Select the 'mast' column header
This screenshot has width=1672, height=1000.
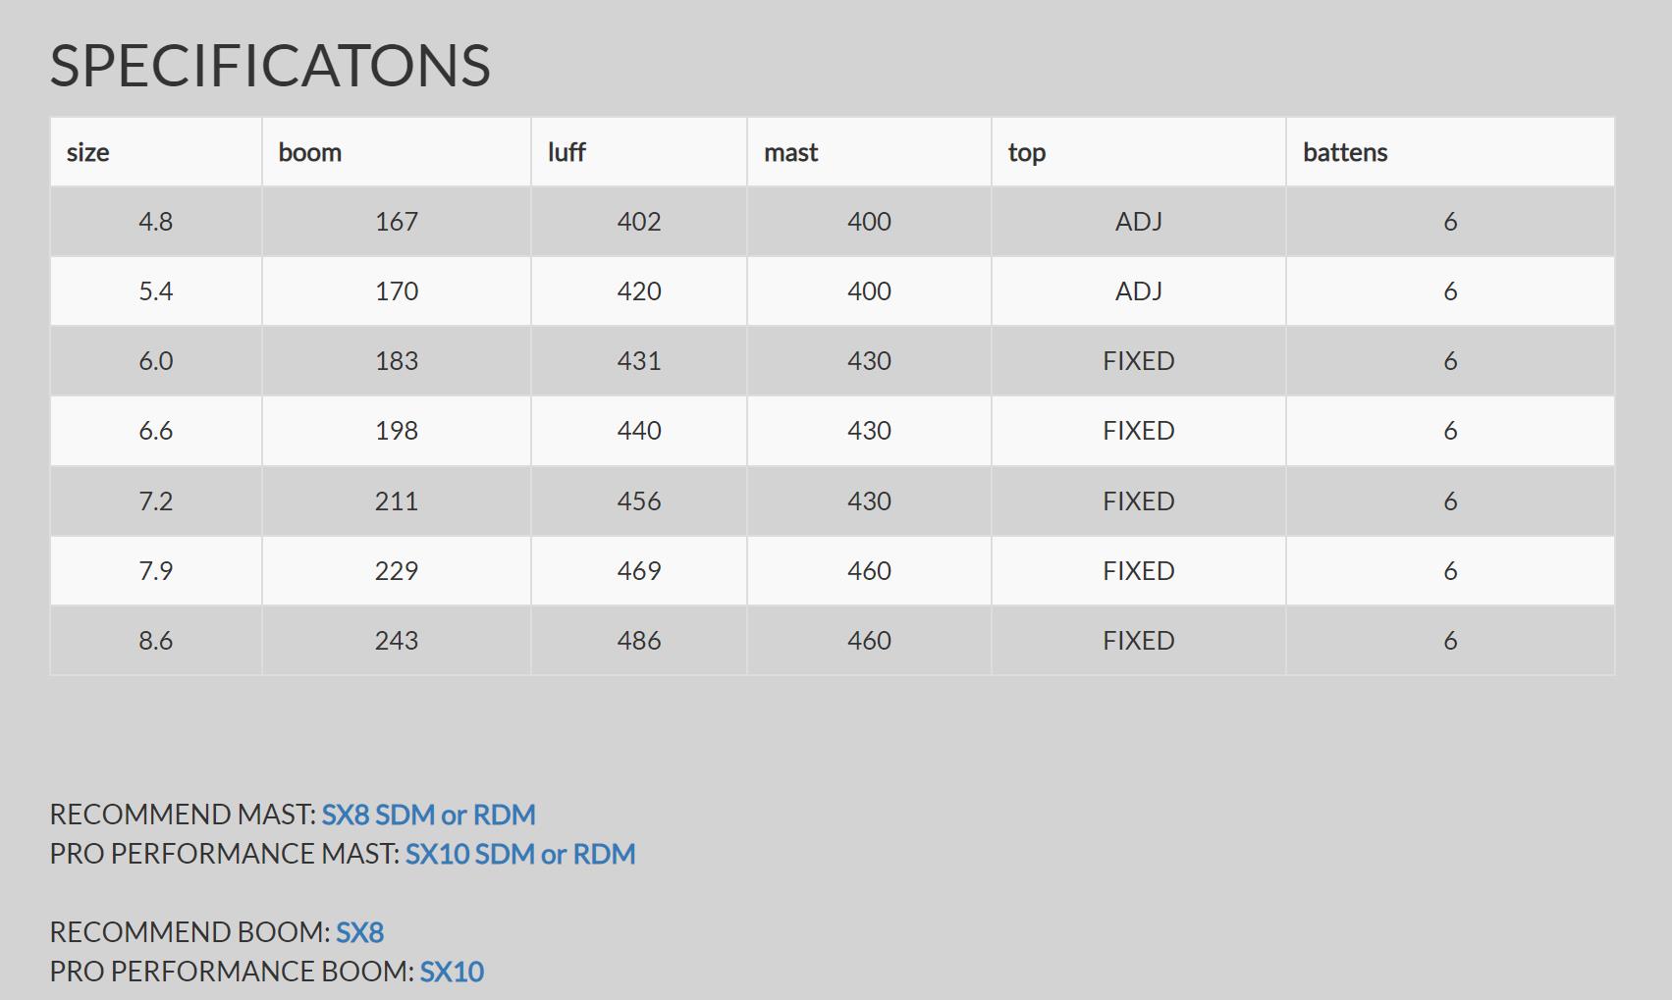[x=870, y=152]
